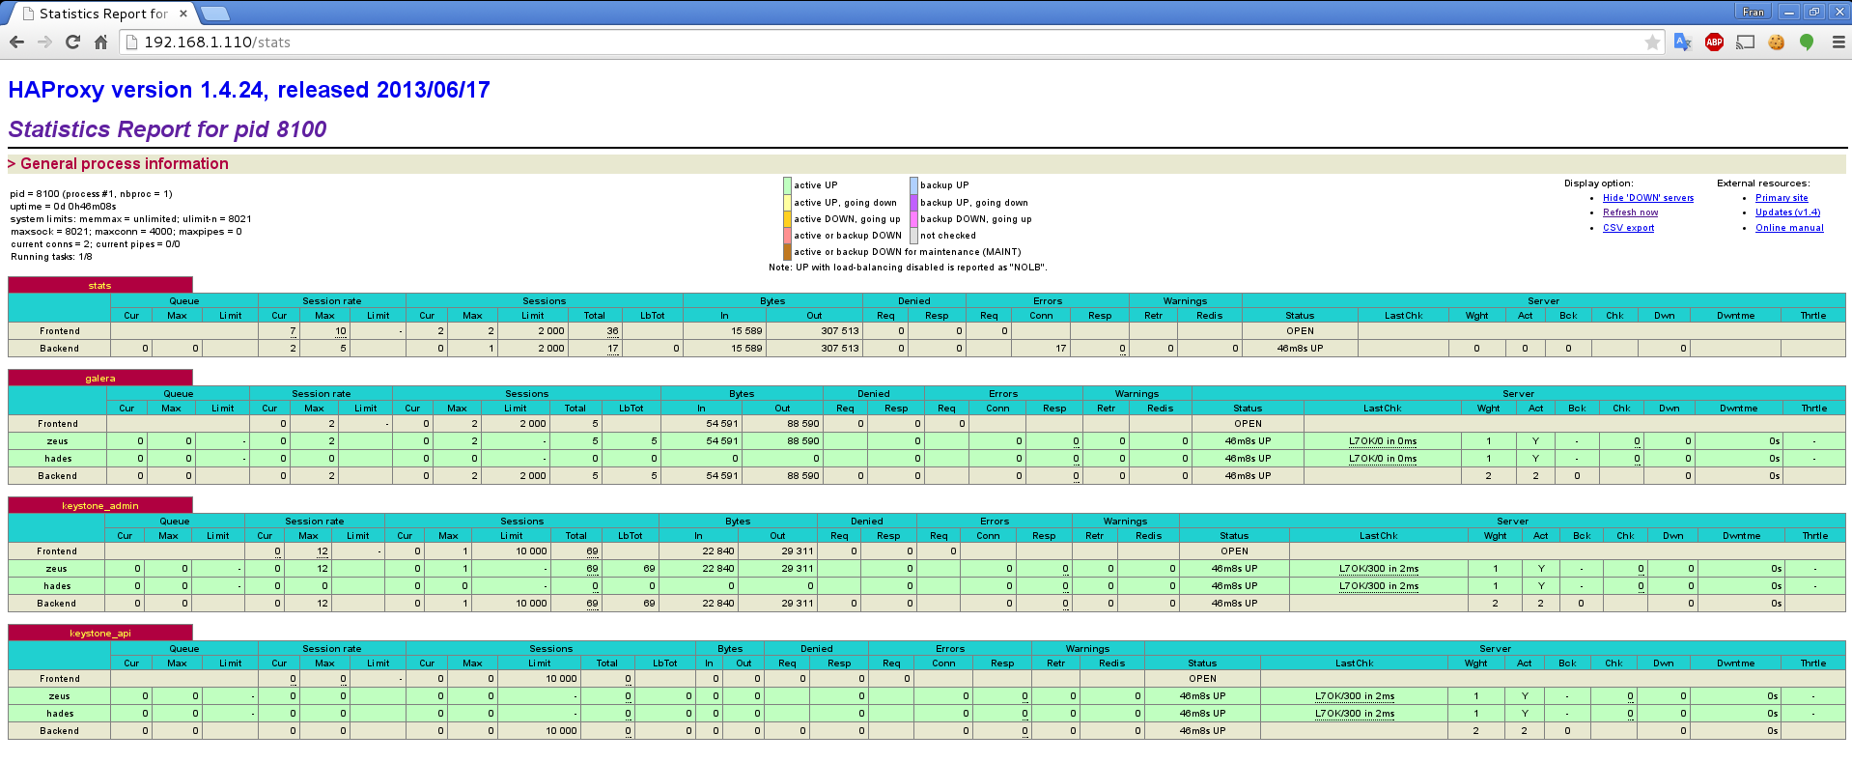Open the Online manual link
The width and height of the screenshot is (1852, 762).
click(x=1789, y=228)
